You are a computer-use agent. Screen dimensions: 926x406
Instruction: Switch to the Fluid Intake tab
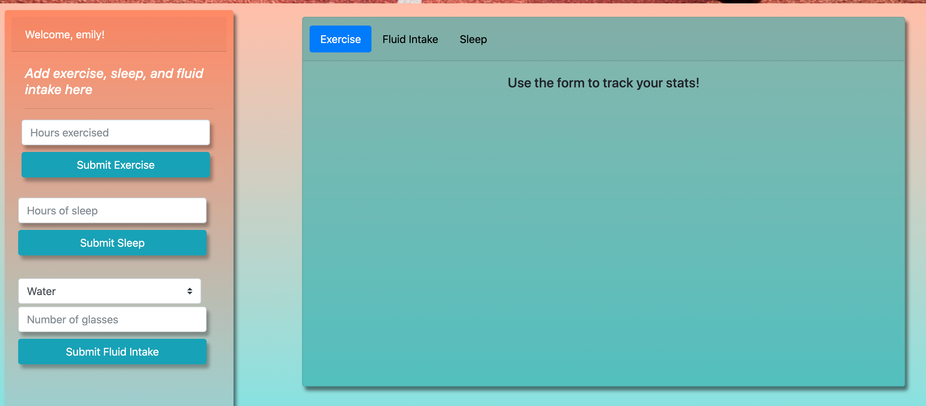[410, 39]
